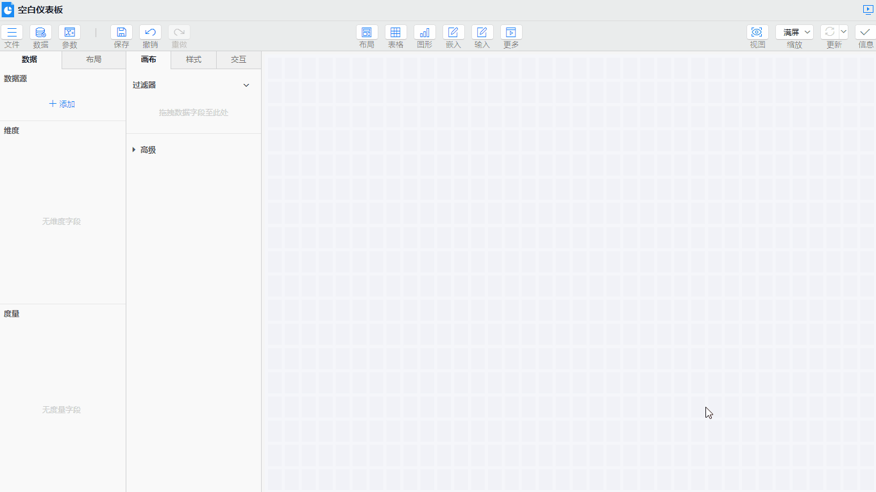Click the 输入 (Input) component icon

point(482,33)
